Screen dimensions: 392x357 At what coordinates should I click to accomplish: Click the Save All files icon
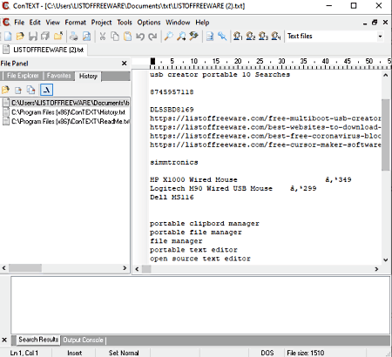[45, 37]
